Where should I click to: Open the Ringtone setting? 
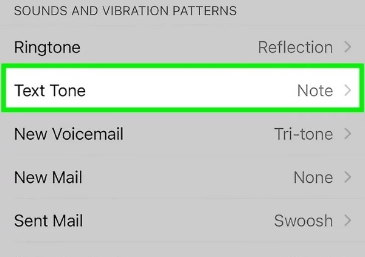point(47,47)
